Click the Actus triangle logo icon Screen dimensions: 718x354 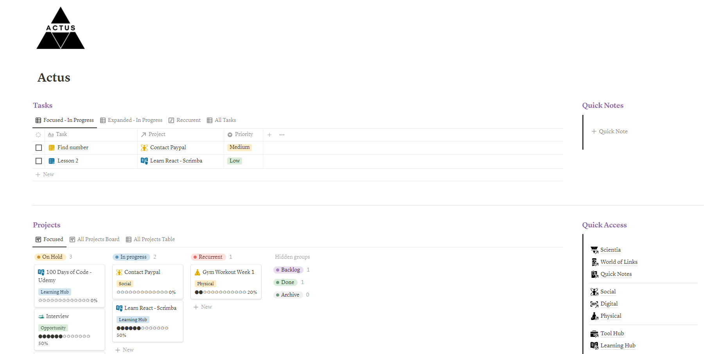pyautogui.click(x=61, y=28)
